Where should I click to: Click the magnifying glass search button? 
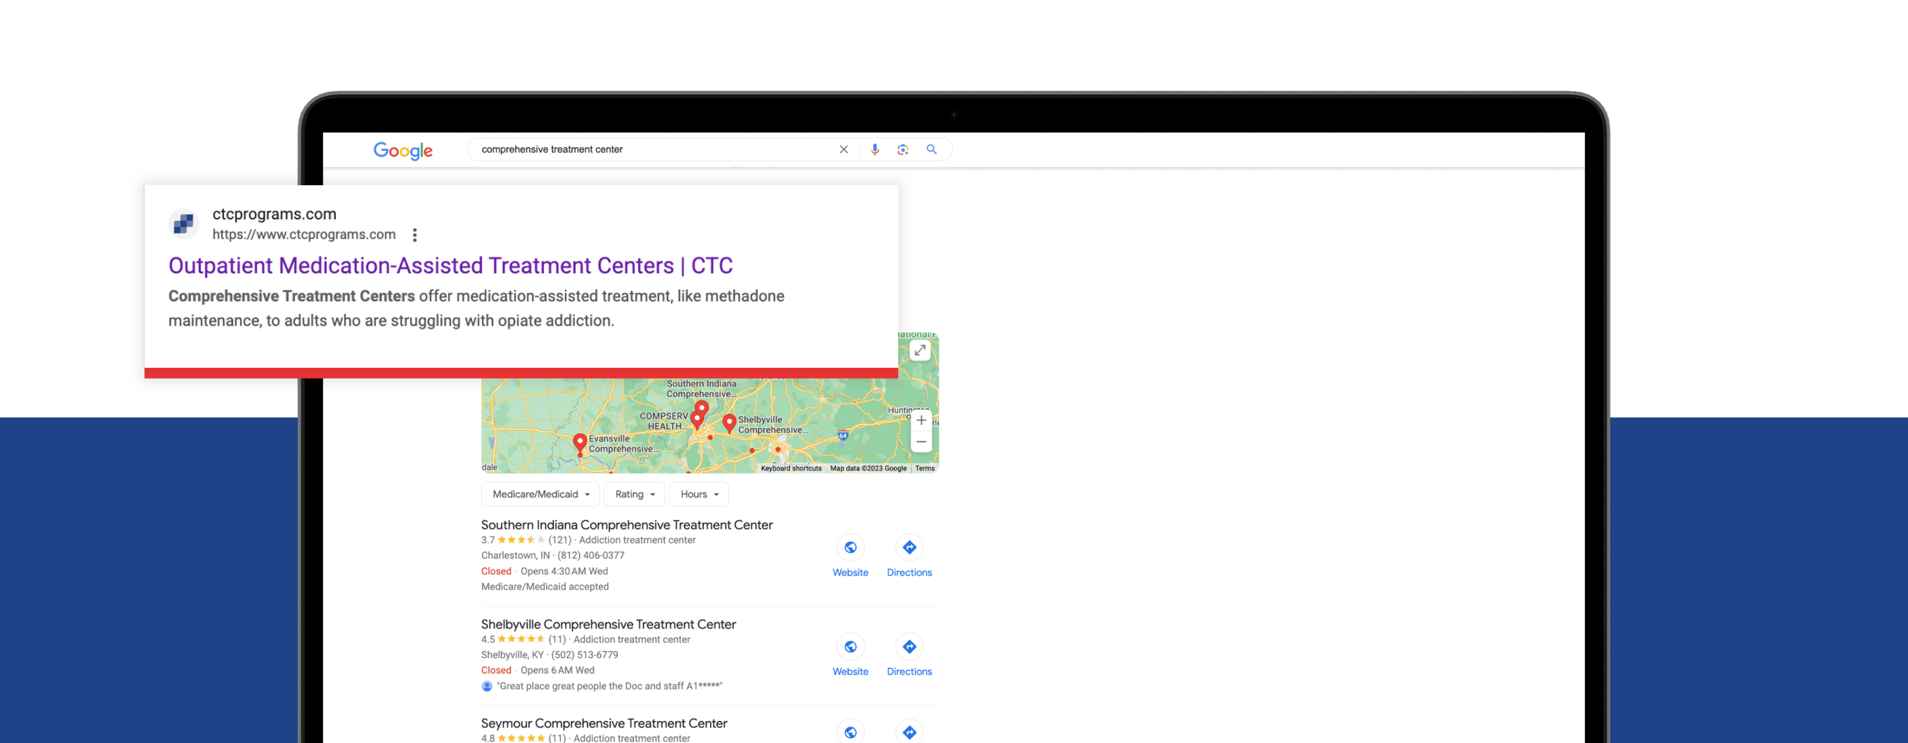931,150
